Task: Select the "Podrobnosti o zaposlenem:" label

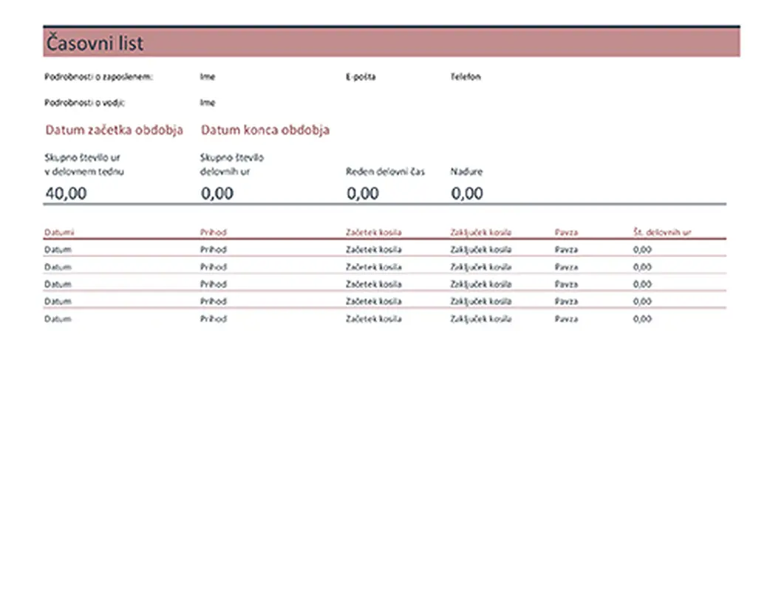Action: click(x=99, y=77)
